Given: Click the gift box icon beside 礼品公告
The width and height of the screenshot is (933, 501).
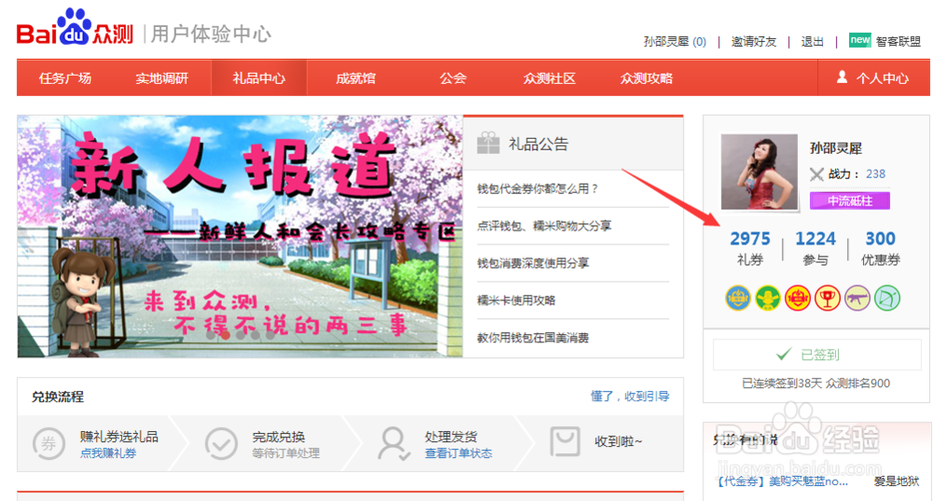Looking at the screenshot, I should (488, 143).
